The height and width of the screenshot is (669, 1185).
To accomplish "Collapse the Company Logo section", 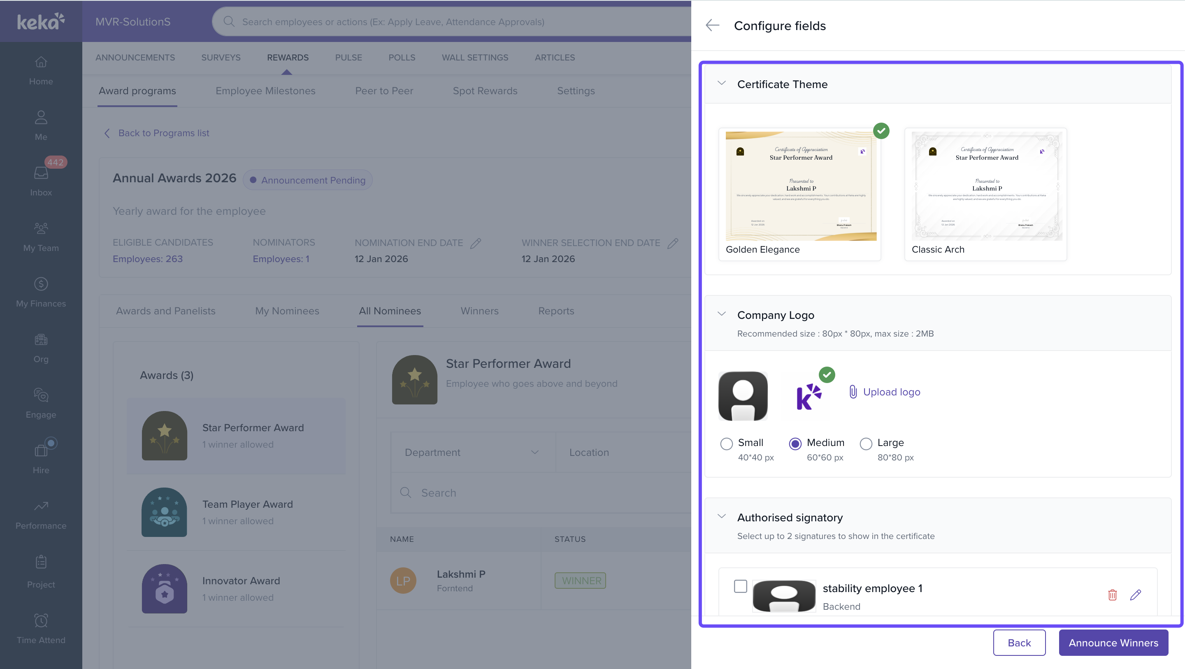I will [721, 314].
